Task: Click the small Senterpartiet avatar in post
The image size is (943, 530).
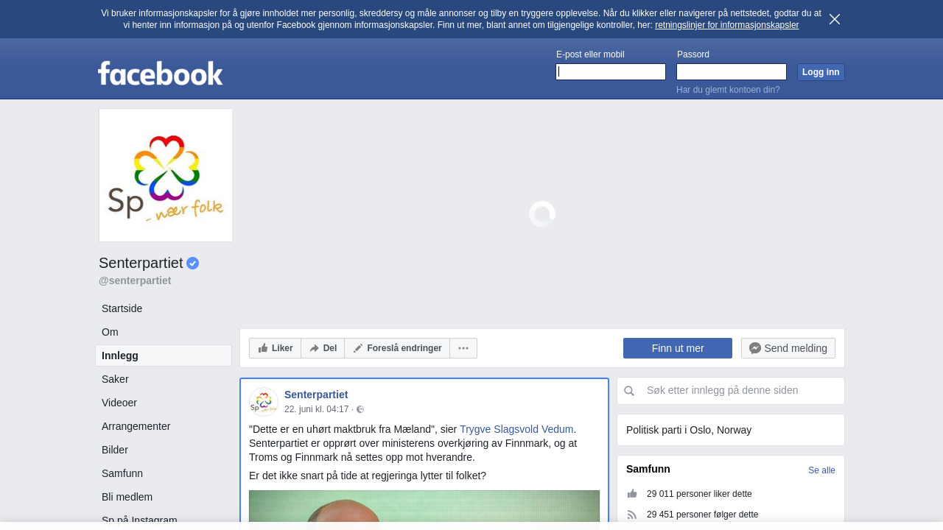Action: pyautogui.click(x=264, y=402)
